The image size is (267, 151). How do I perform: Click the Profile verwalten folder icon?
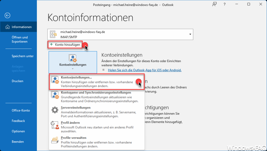click(x=55, y=140)
